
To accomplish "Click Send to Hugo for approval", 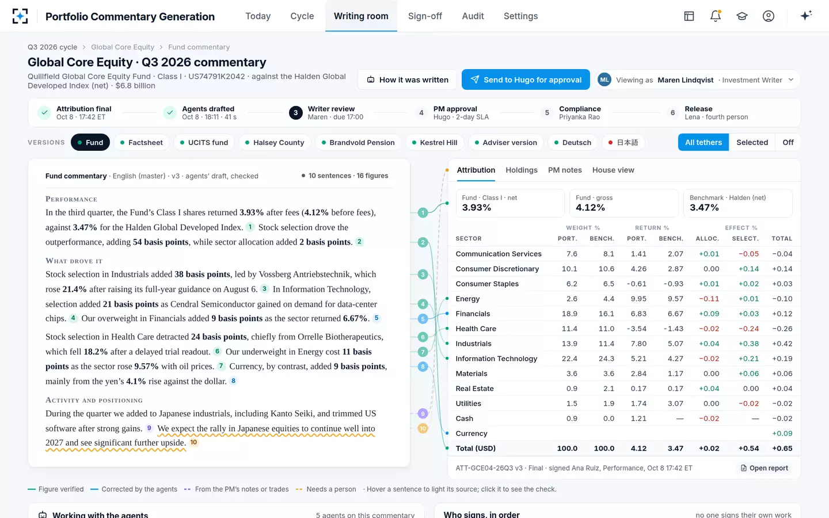I will pyautogui.click(x=526, y=79).
